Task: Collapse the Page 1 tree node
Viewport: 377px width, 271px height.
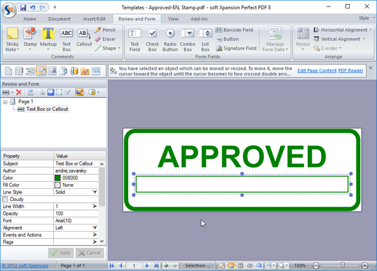Action: (5, 102)
